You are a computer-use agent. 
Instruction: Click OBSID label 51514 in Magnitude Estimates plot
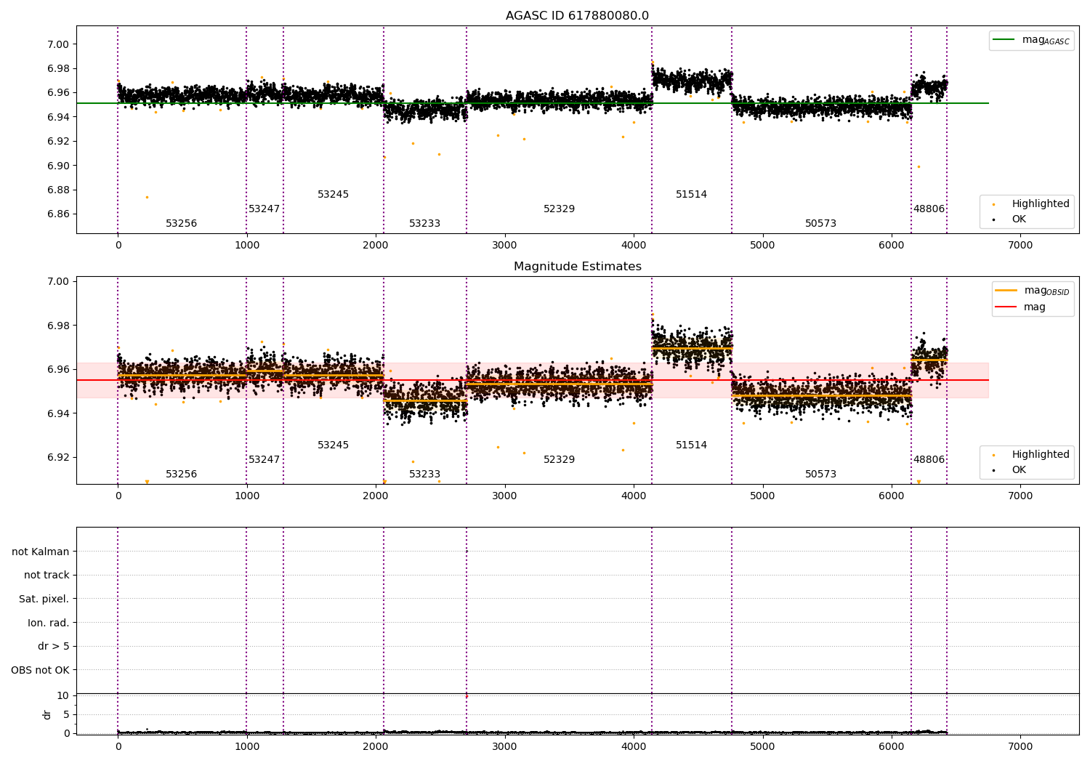691,445
